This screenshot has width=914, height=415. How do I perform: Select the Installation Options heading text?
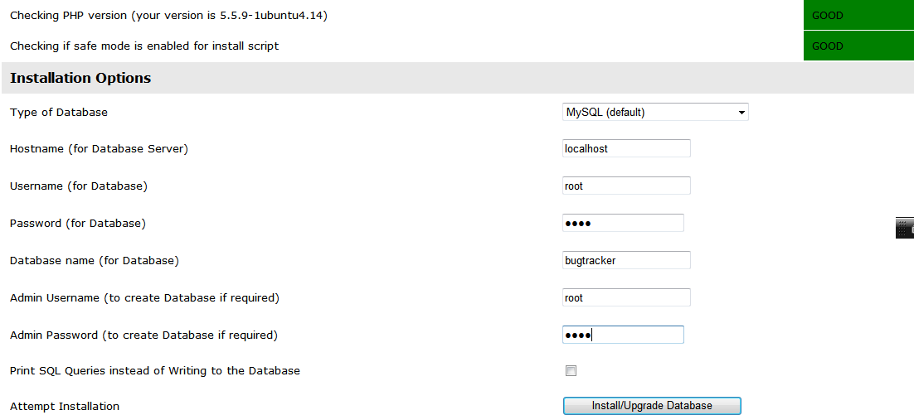(80, 78)
